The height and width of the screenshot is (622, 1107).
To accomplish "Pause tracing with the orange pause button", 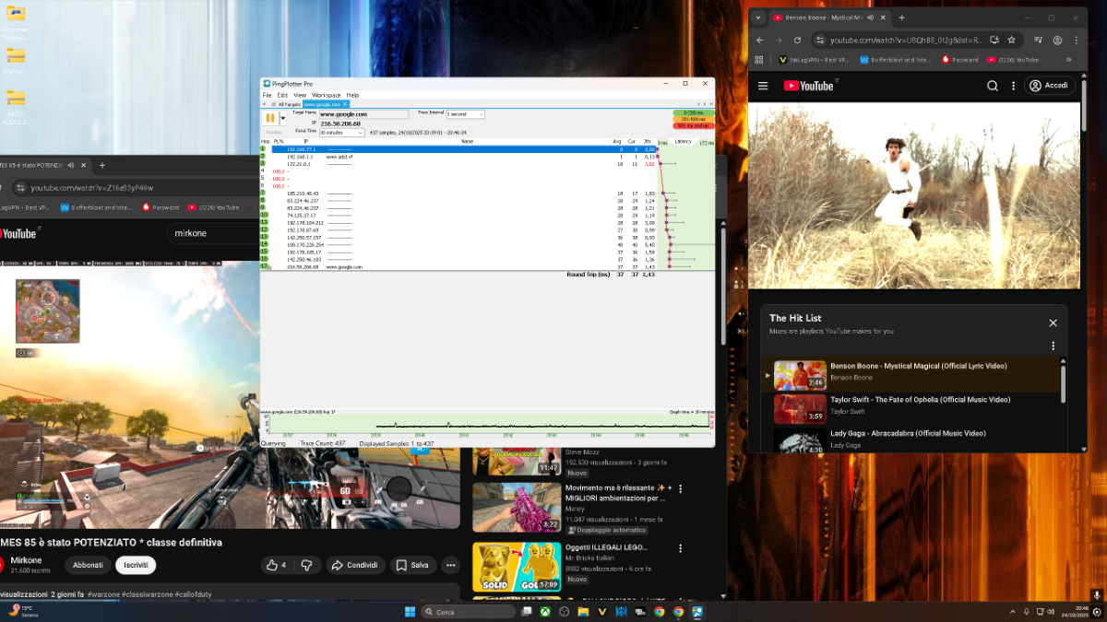I will pyautogui.click(x=269, y=118).
